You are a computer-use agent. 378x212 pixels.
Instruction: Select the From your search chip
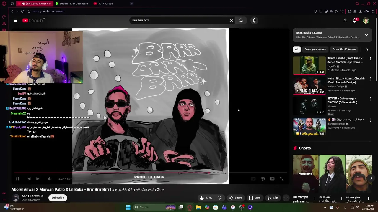point(315,49)
